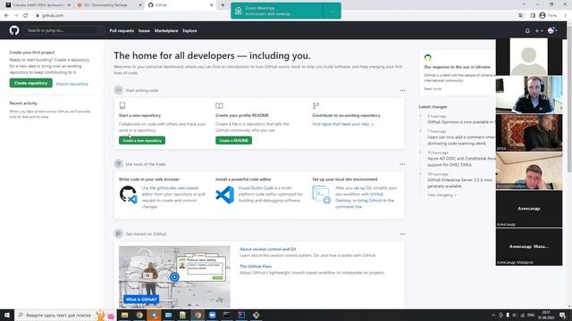Image resolution: width=572 pixels, height=321 pixels.
Task: Select the Александр Макаров participant tile
Action: (x=529, y=247)
